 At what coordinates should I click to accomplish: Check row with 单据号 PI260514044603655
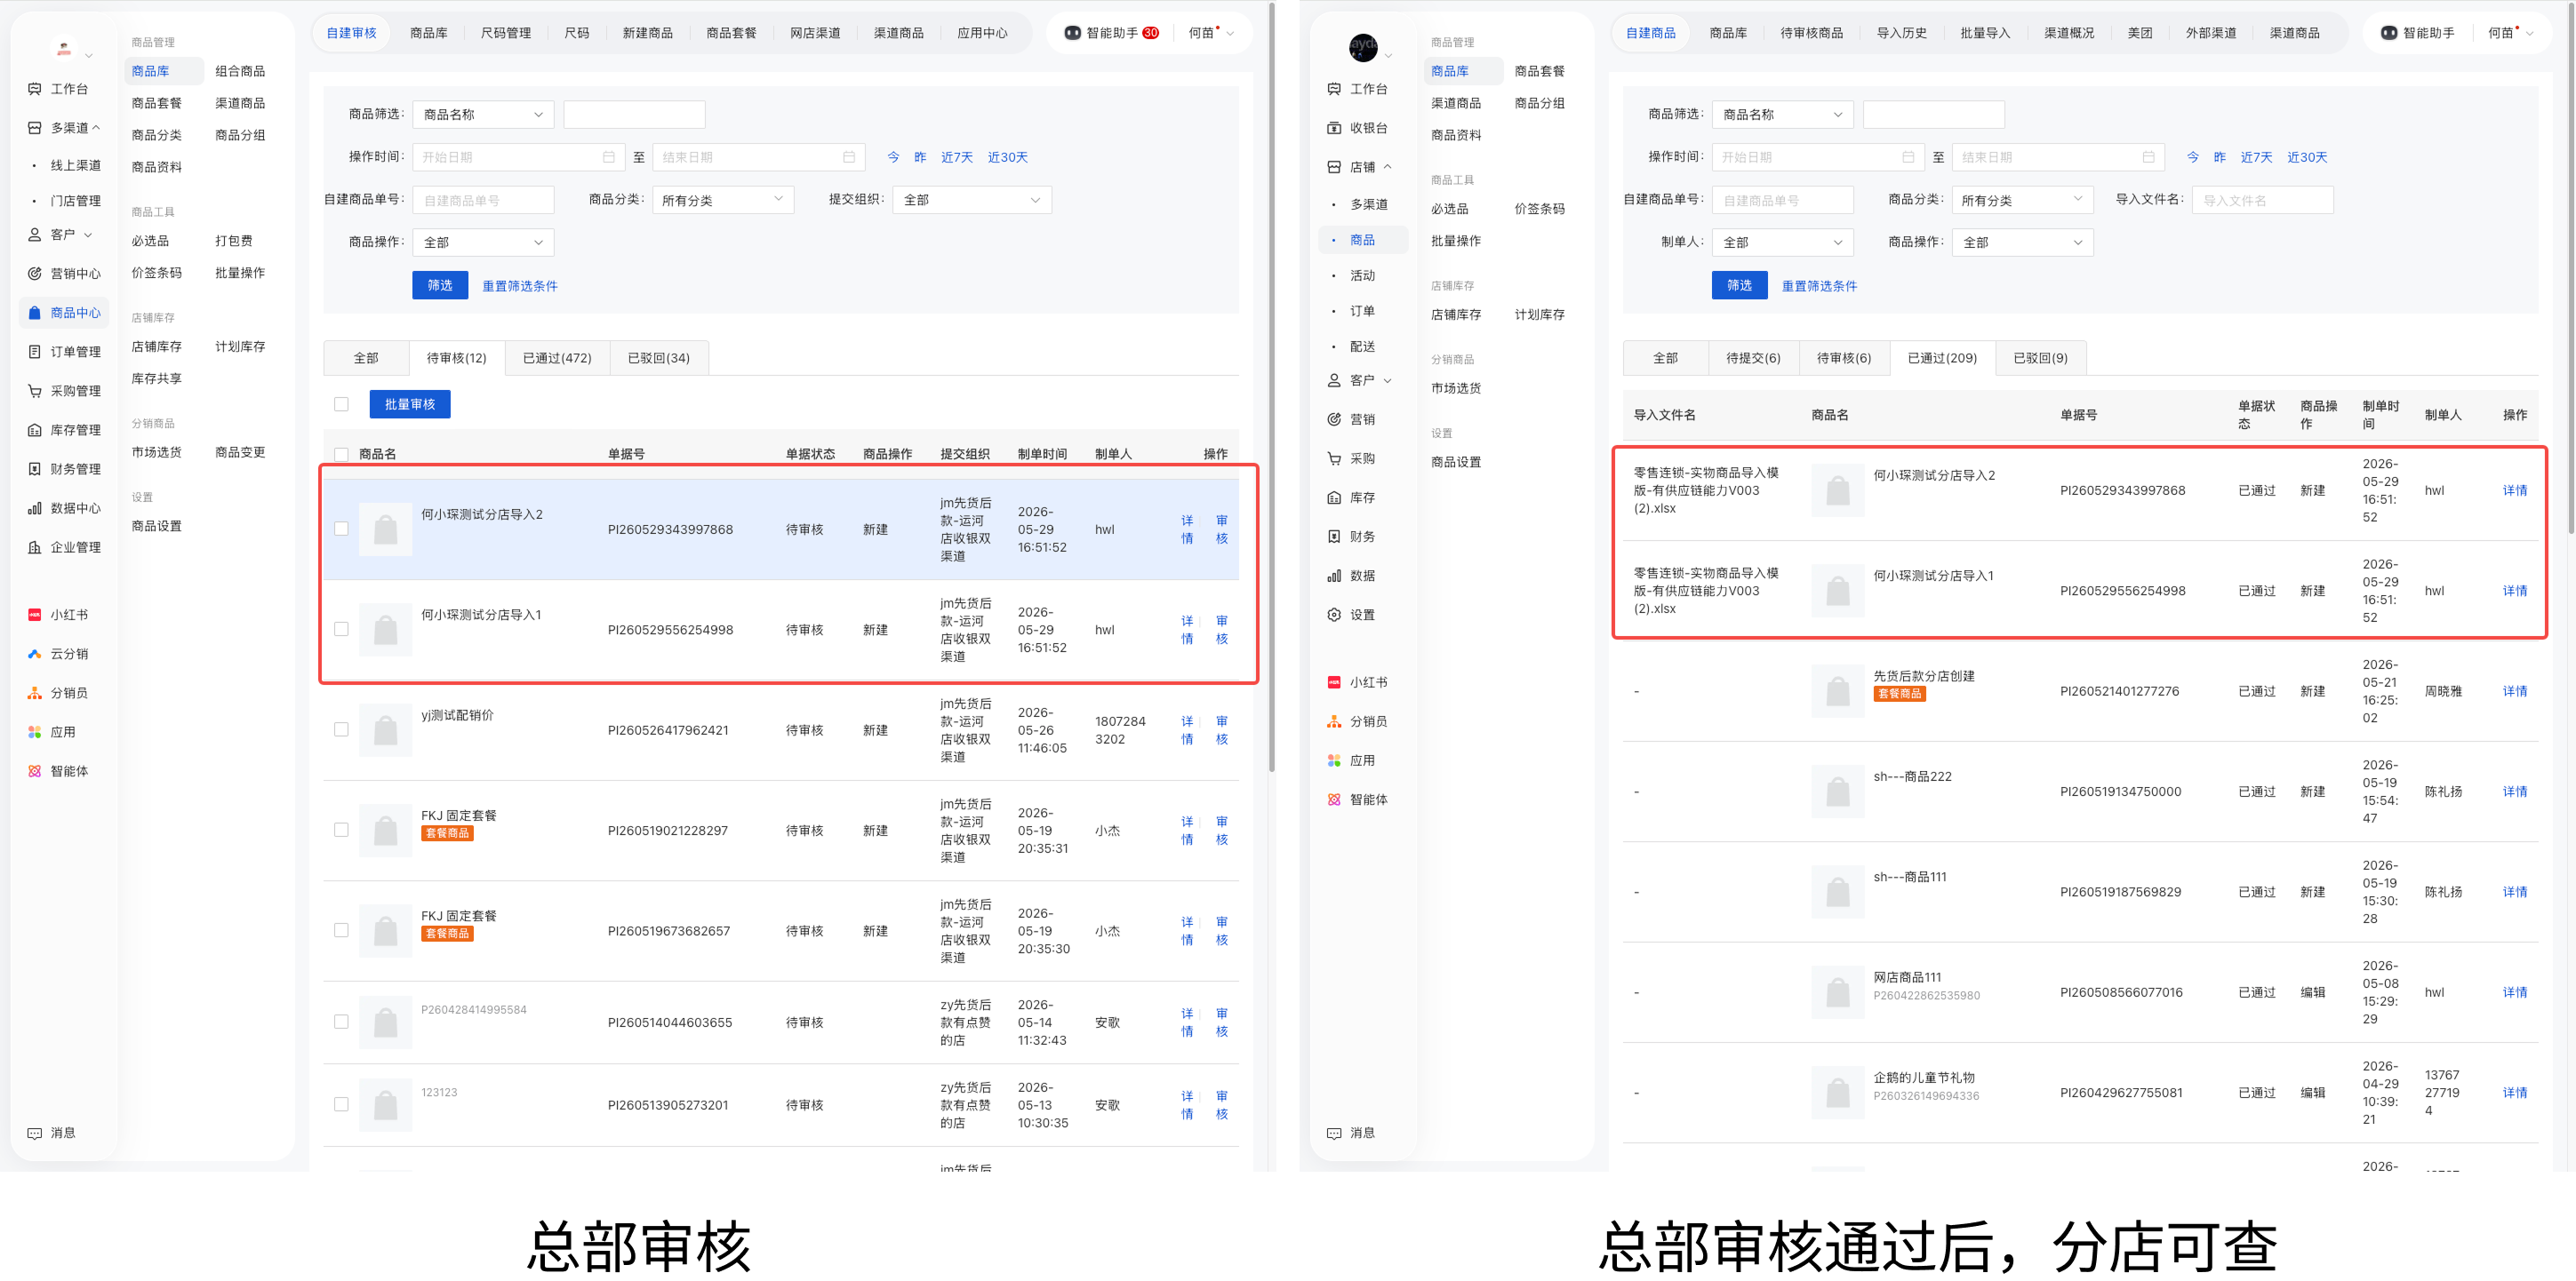[x=341, y=1022]
